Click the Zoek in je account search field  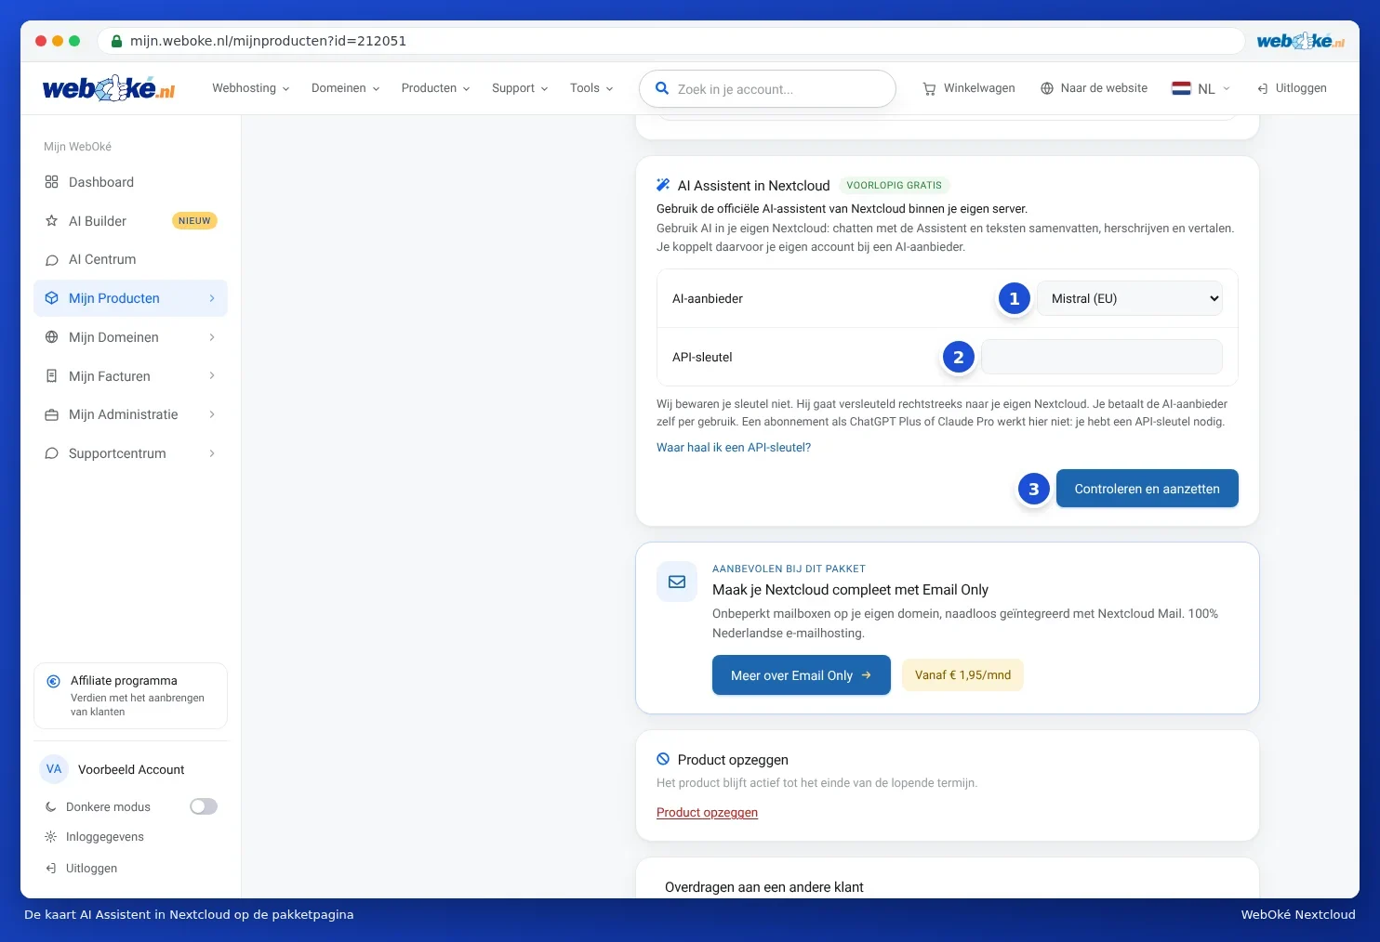click(767, 89)
